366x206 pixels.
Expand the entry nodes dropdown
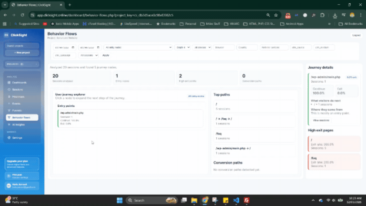pyautogui.click(x=138, y=48)
